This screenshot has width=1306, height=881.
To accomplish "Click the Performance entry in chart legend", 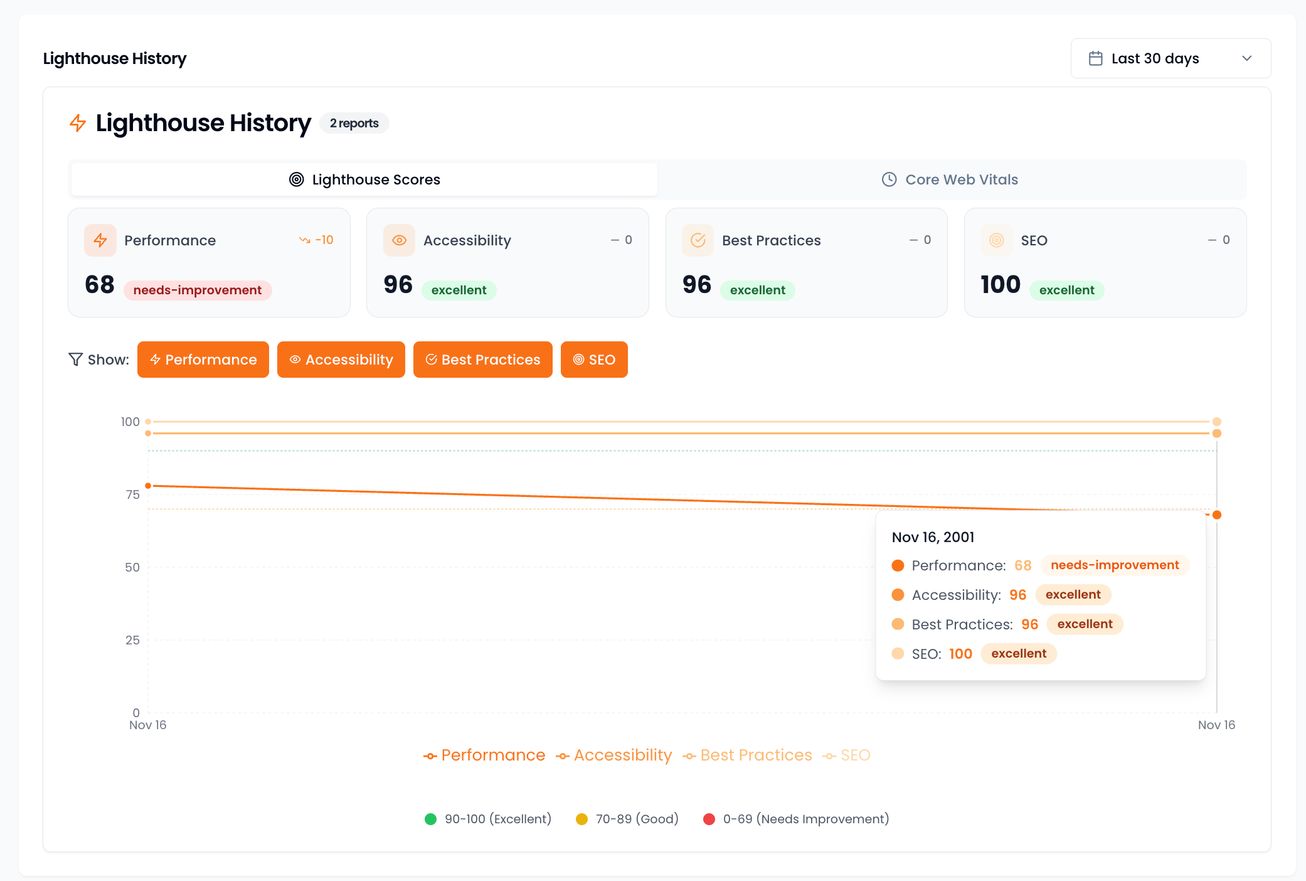I will (x=484, y=755).
